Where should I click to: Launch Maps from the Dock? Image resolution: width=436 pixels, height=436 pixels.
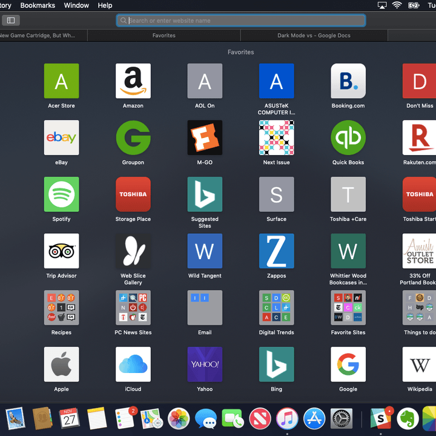click(151, 419)
